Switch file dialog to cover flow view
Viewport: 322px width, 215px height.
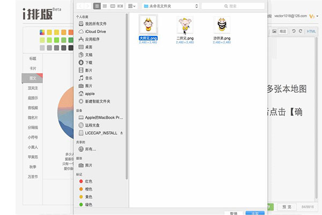120,6
